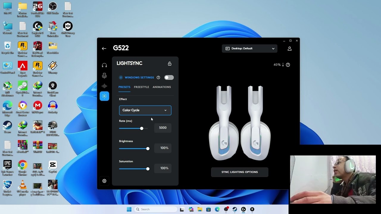
Task: Switch to the FREESTYLE tab
Action: pyautogui.click(x=141, y=87)
